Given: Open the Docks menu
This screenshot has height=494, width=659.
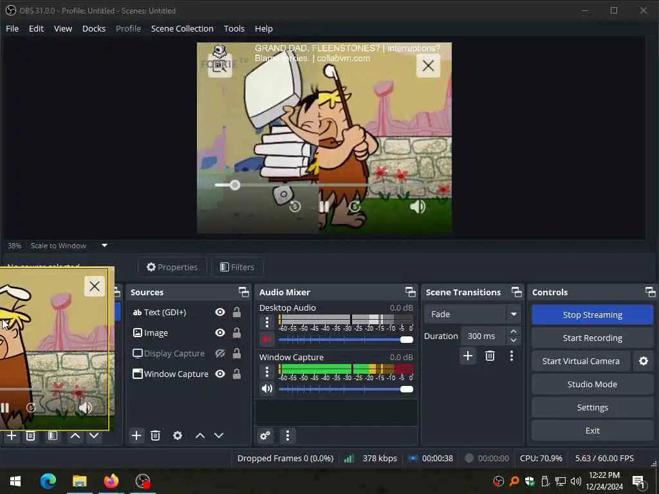Looking at the screenshot, I should click(94, 28).
